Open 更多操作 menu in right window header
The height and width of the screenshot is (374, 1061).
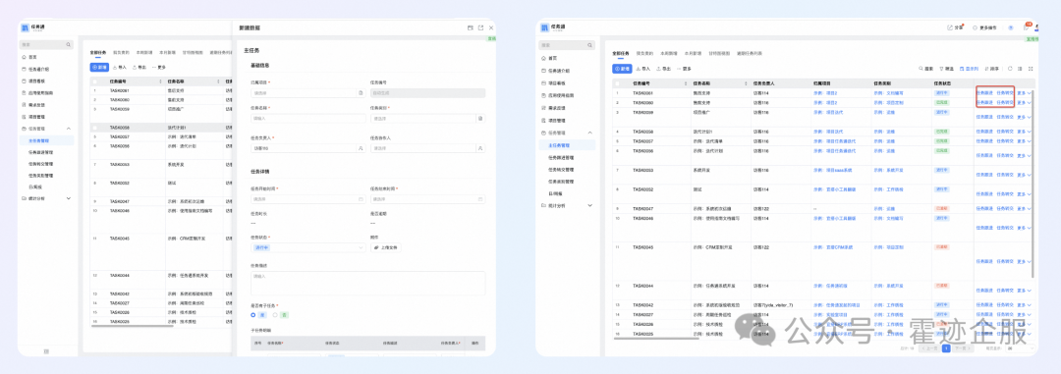[984, 27]
